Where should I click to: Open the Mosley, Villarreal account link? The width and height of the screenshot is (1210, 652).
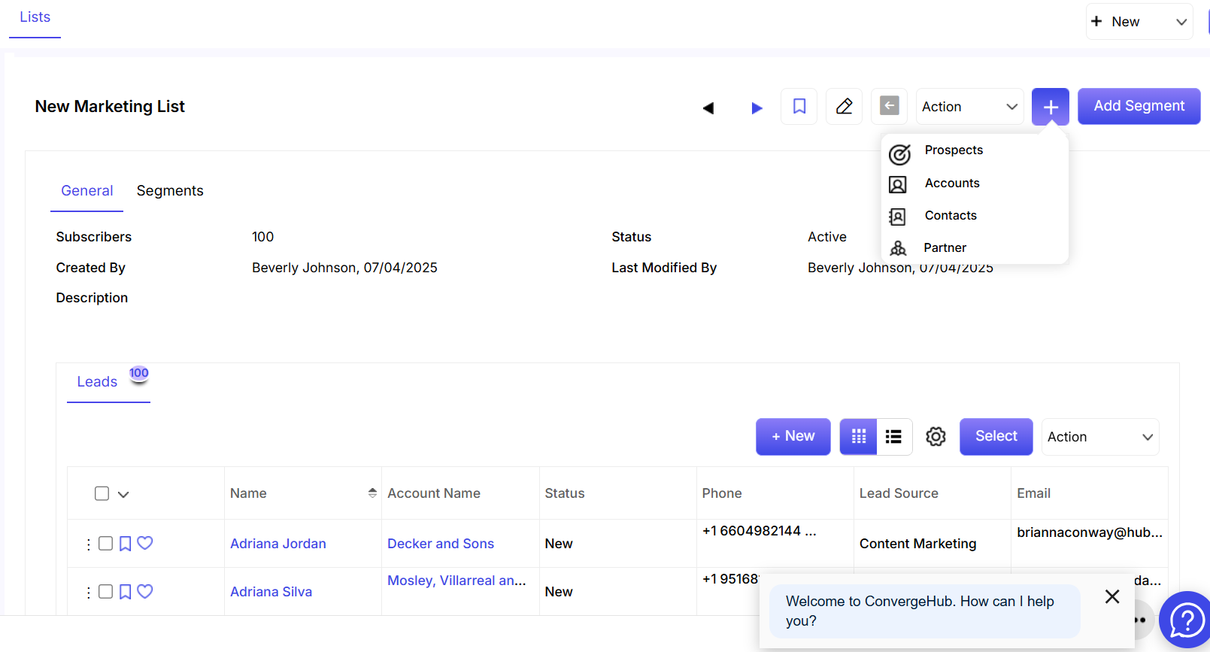[456, 580]
